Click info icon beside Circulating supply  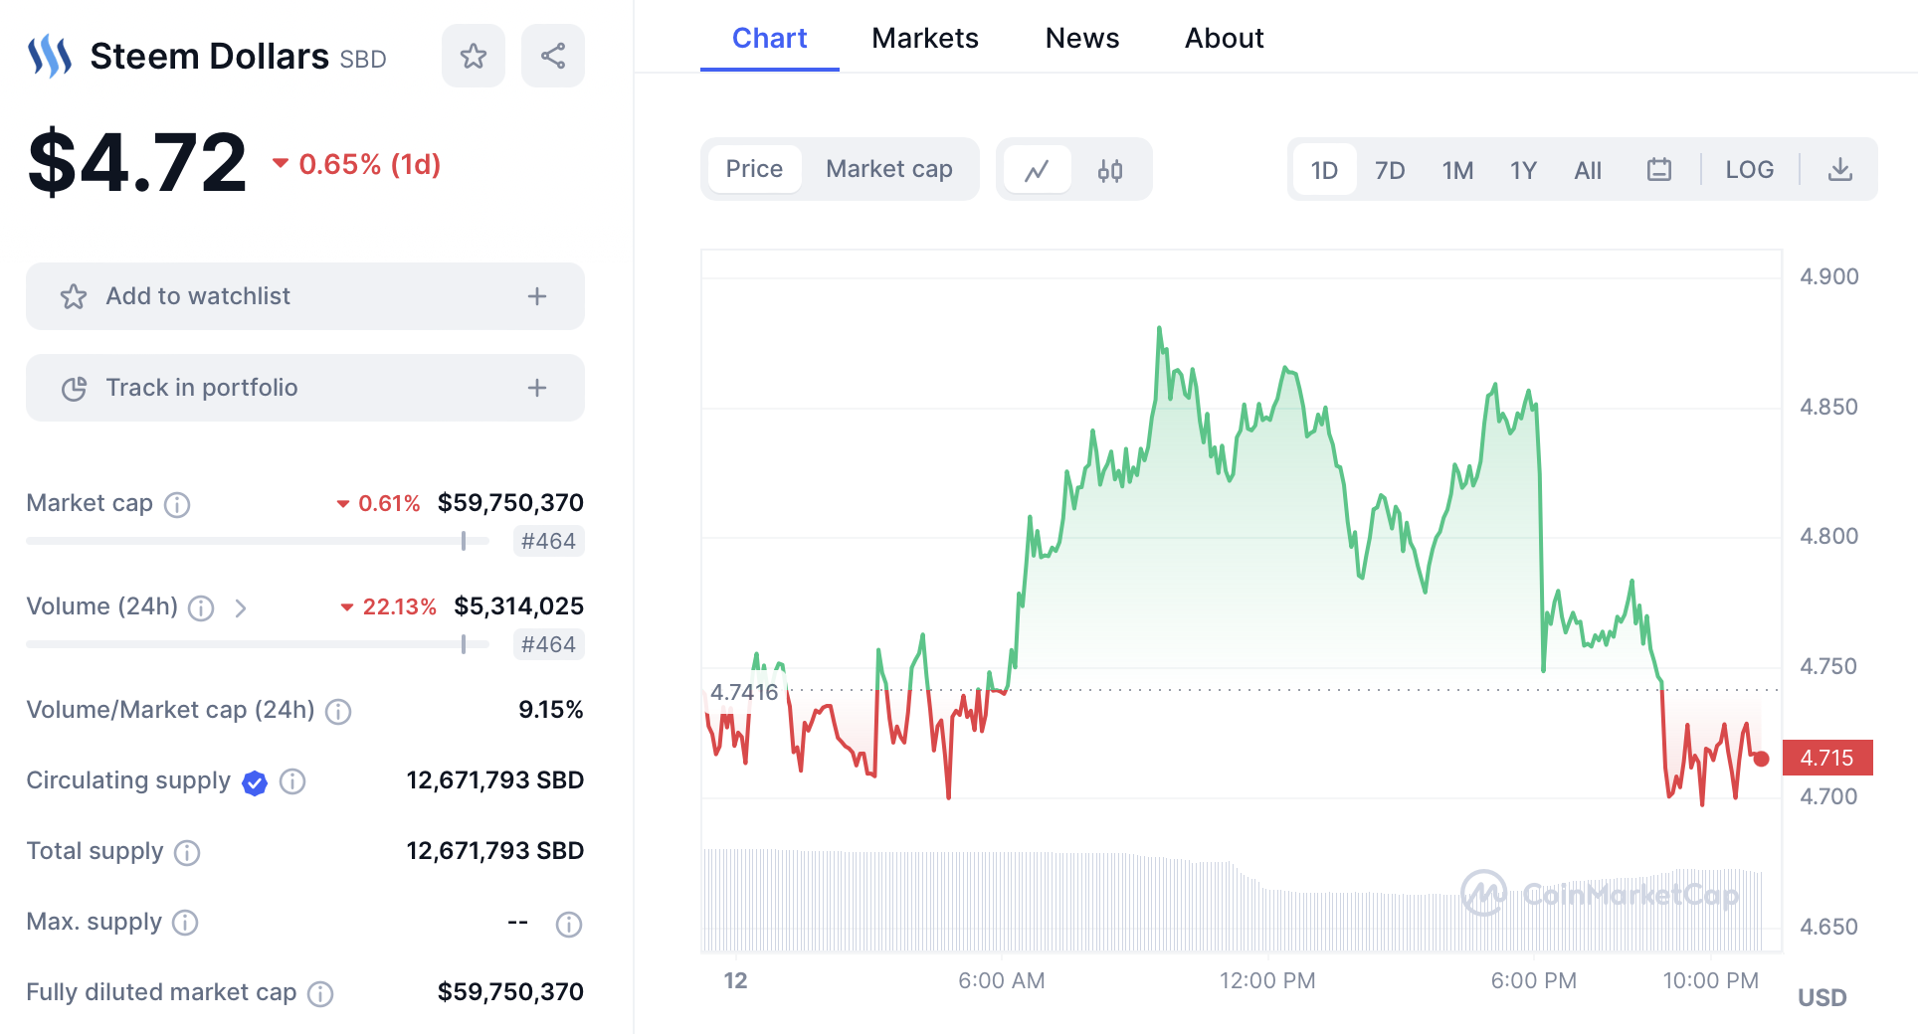pos(292,781)
